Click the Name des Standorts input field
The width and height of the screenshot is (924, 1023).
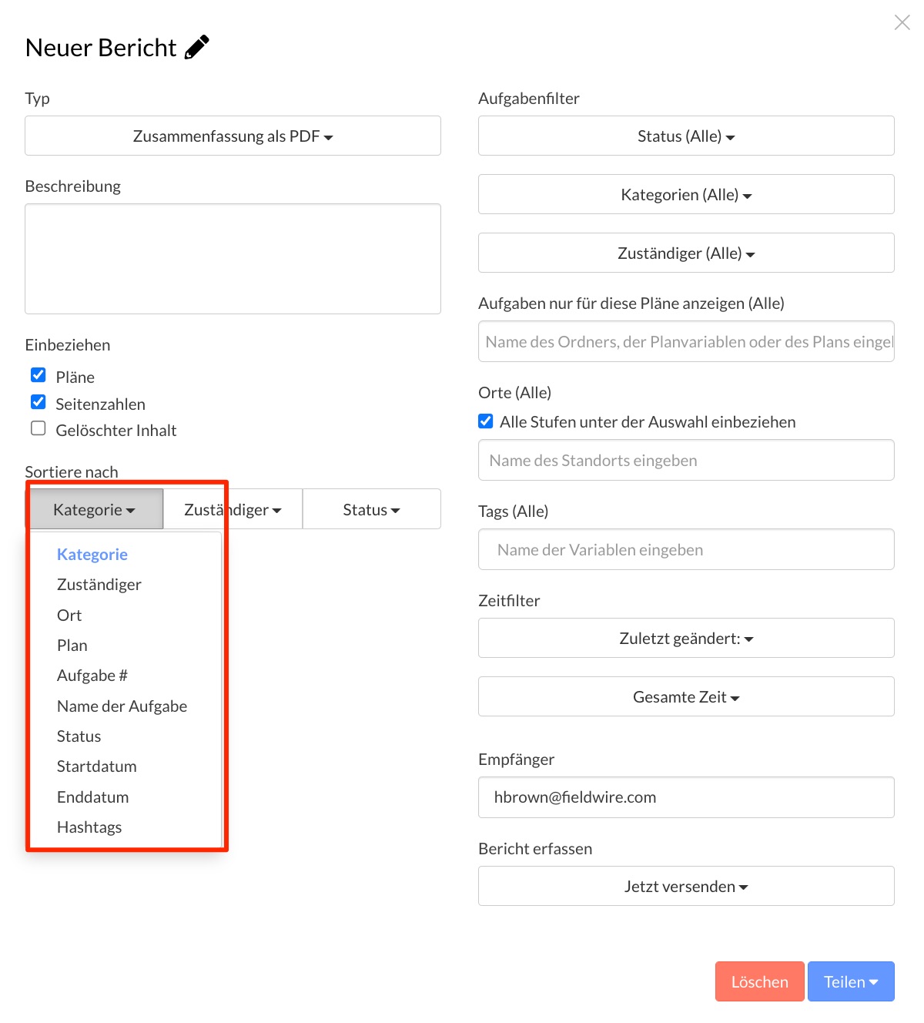coord(686,460)
